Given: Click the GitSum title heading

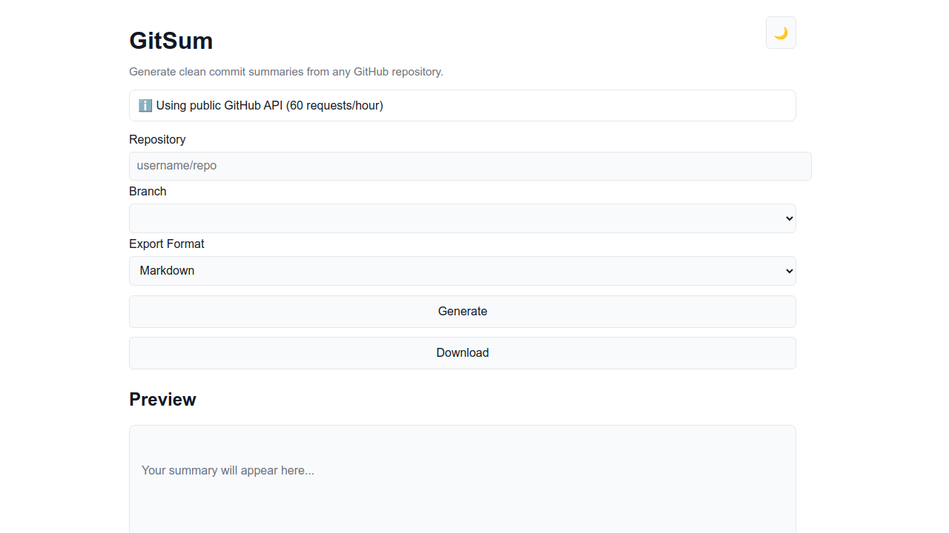Looking at the screenshot, I should (171, 41).
